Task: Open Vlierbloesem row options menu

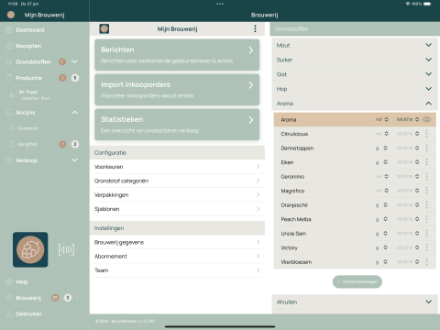Action: click(x=426, y=261)
